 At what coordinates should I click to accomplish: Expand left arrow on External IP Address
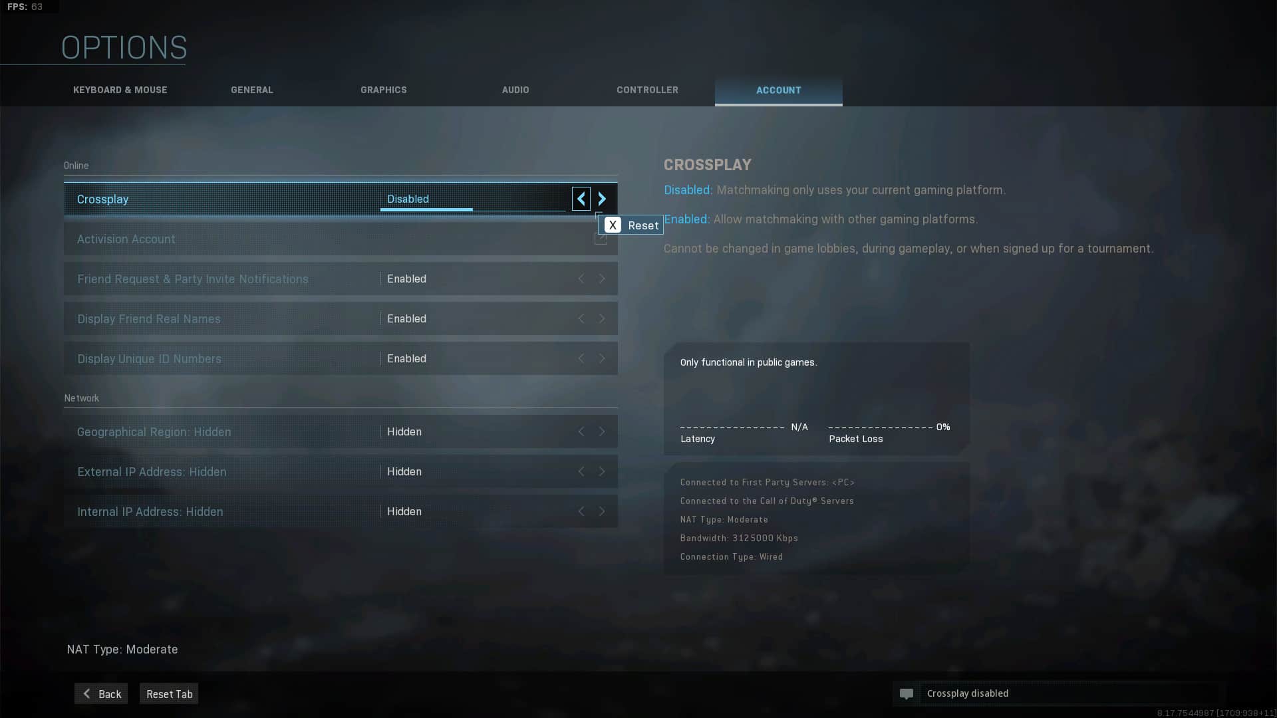coord(581,471)
